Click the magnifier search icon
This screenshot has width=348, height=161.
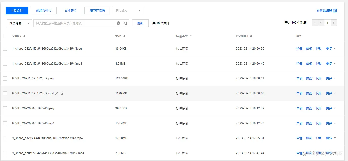click(126, 23)
